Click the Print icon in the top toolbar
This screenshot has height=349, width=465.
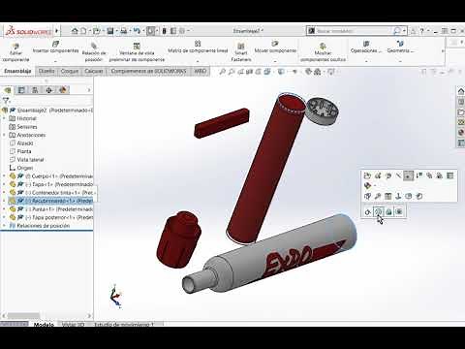click(x=124, y=31)
